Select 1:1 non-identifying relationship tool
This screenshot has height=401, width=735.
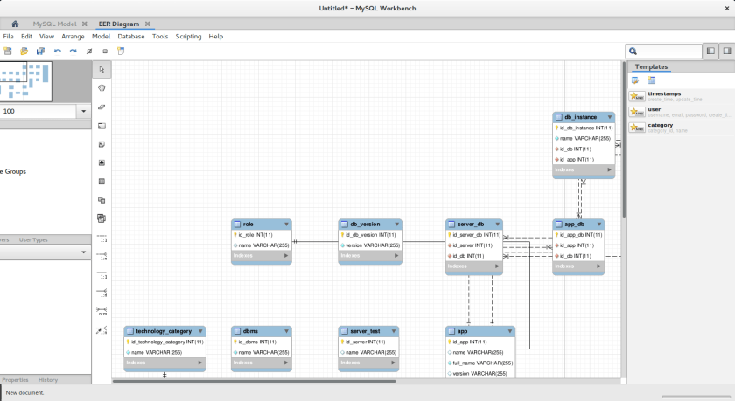point(101,239)
